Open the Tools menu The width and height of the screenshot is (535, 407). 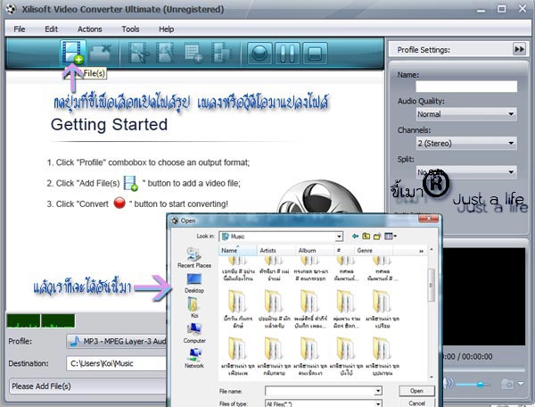pos(130,29)
